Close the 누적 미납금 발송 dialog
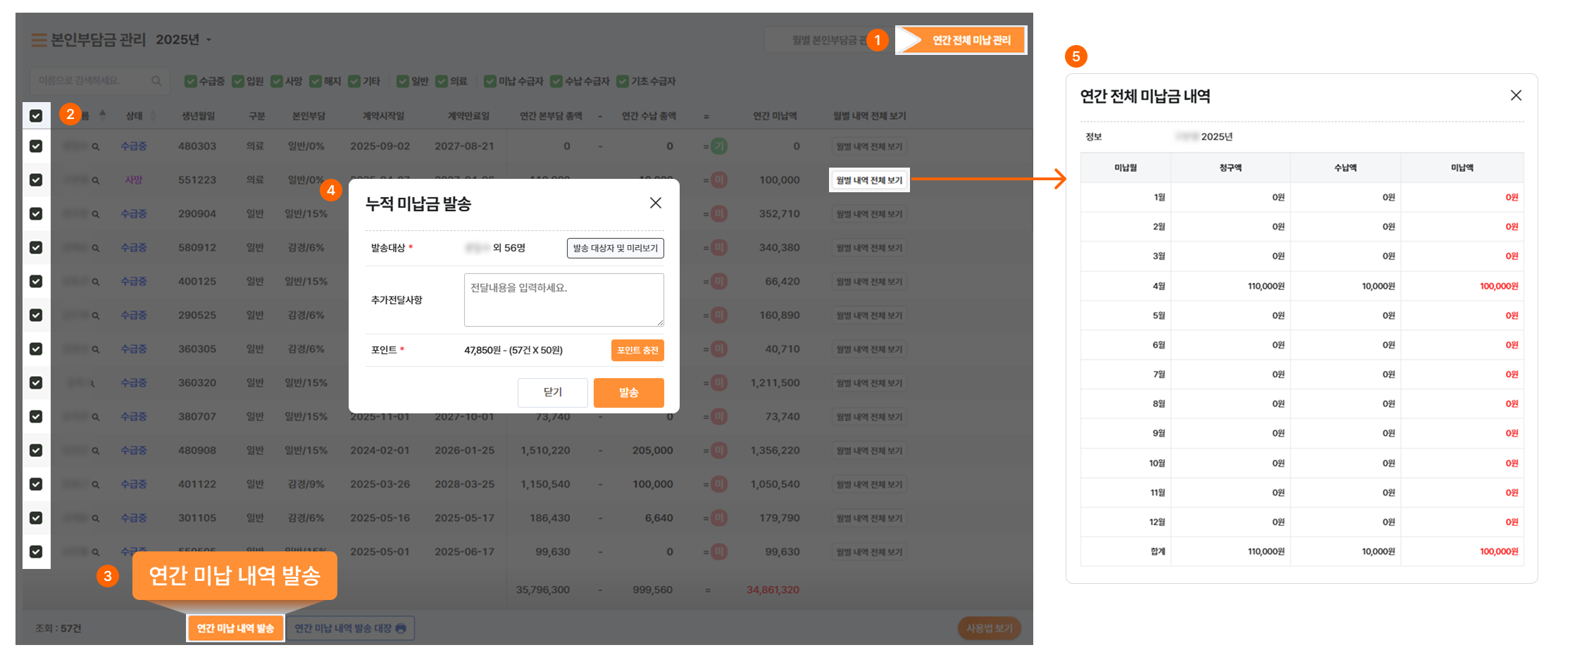Screen dimensions: 1577x657 point(655,203)
